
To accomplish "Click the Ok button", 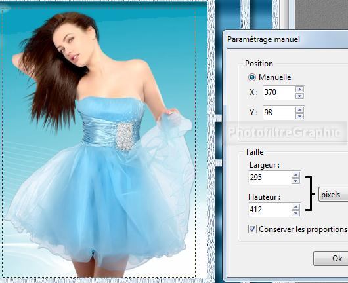I will coord(331,258).
